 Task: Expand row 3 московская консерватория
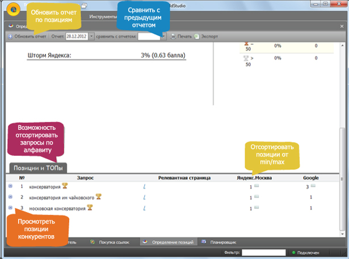point(10,207)
